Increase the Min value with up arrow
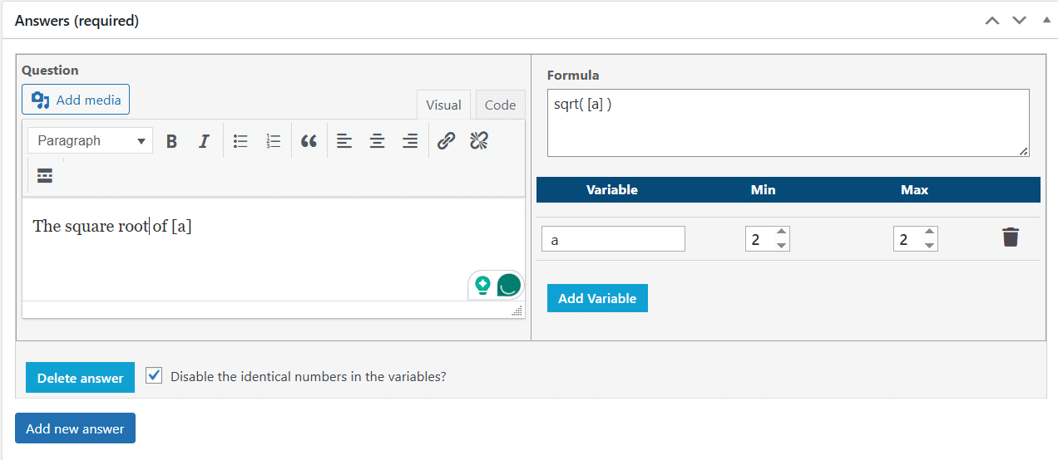1058x460 pixels. (x=780, y=232)
